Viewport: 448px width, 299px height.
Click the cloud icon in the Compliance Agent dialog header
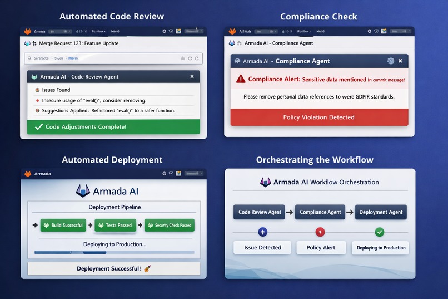point(237,61)
